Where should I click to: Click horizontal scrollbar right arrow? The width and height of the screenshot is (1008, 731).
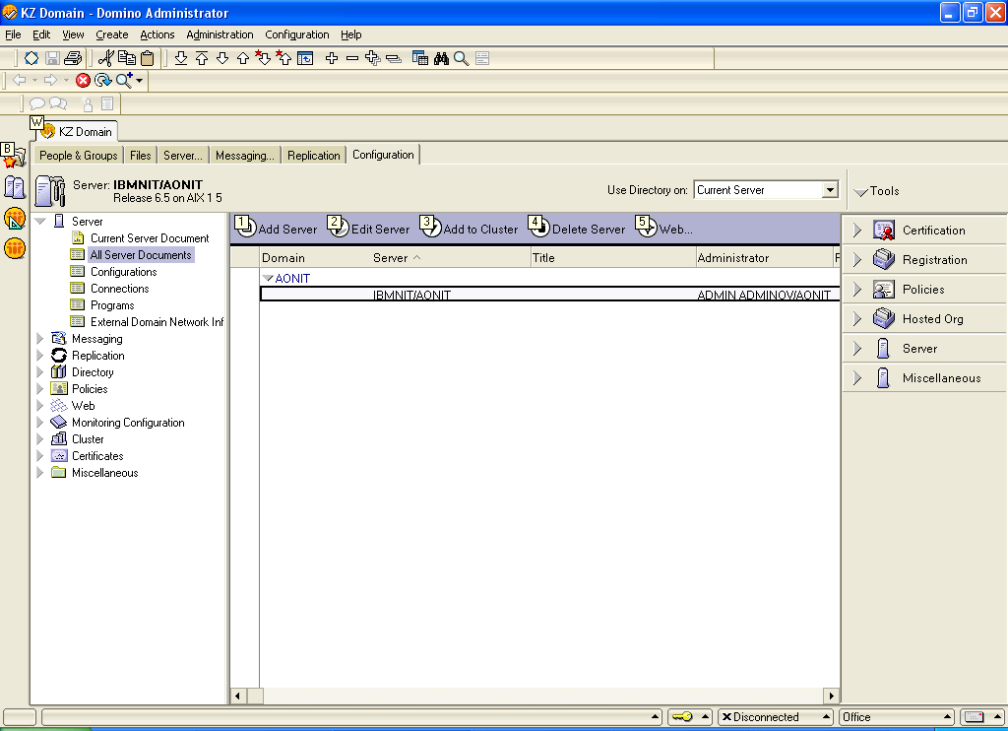tap(831, 696)
